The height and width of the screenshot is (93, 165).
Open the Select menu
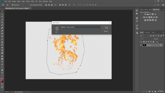coord(28,1)
